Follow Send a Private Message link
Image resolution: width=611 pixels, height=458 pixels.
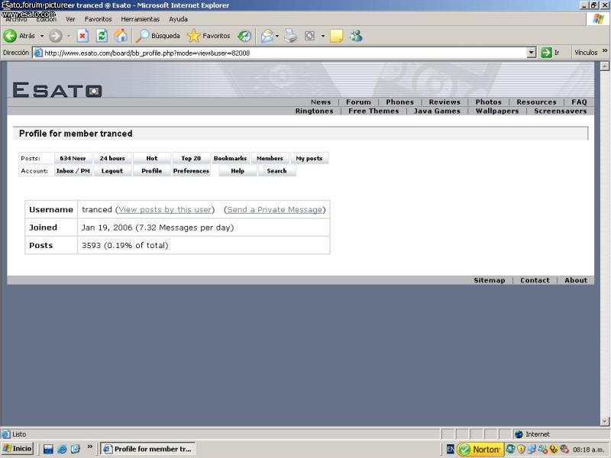(x=275, y=209)
